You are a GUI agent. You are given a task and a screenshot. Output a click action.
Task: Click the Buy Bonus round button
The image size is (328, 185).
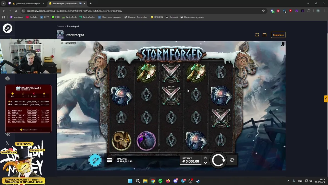tap(95, 160)
